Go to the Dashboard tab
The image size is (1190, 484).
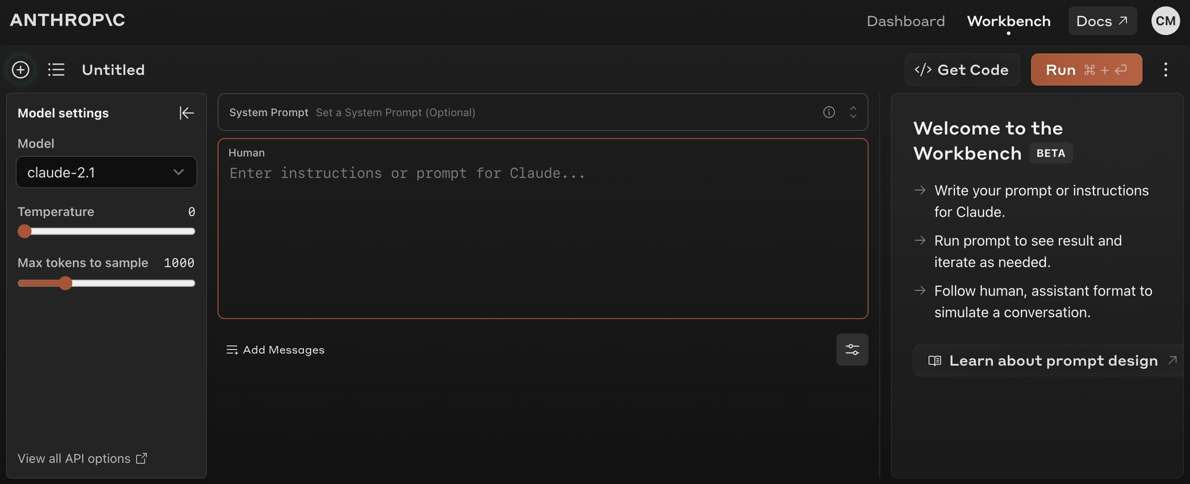pos(906,21)
